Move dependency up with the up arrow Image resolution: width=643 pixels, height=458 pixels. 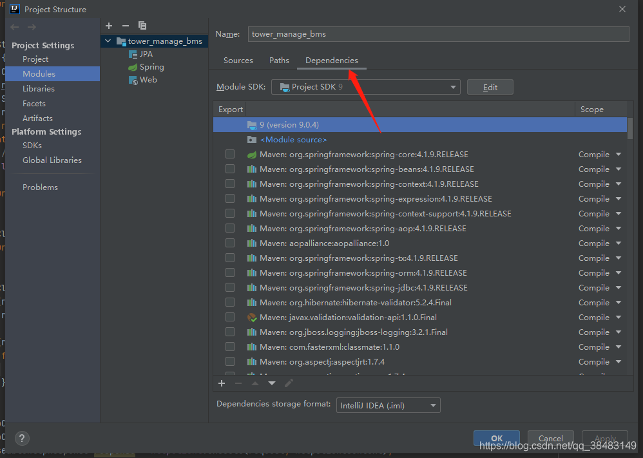coord(255,383)
